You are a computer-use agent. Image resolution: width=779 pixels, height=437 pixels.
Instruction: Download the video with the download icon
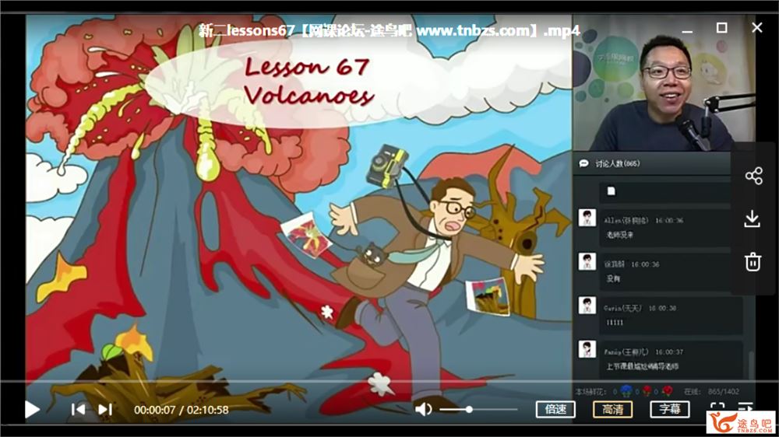coord(753,219)
